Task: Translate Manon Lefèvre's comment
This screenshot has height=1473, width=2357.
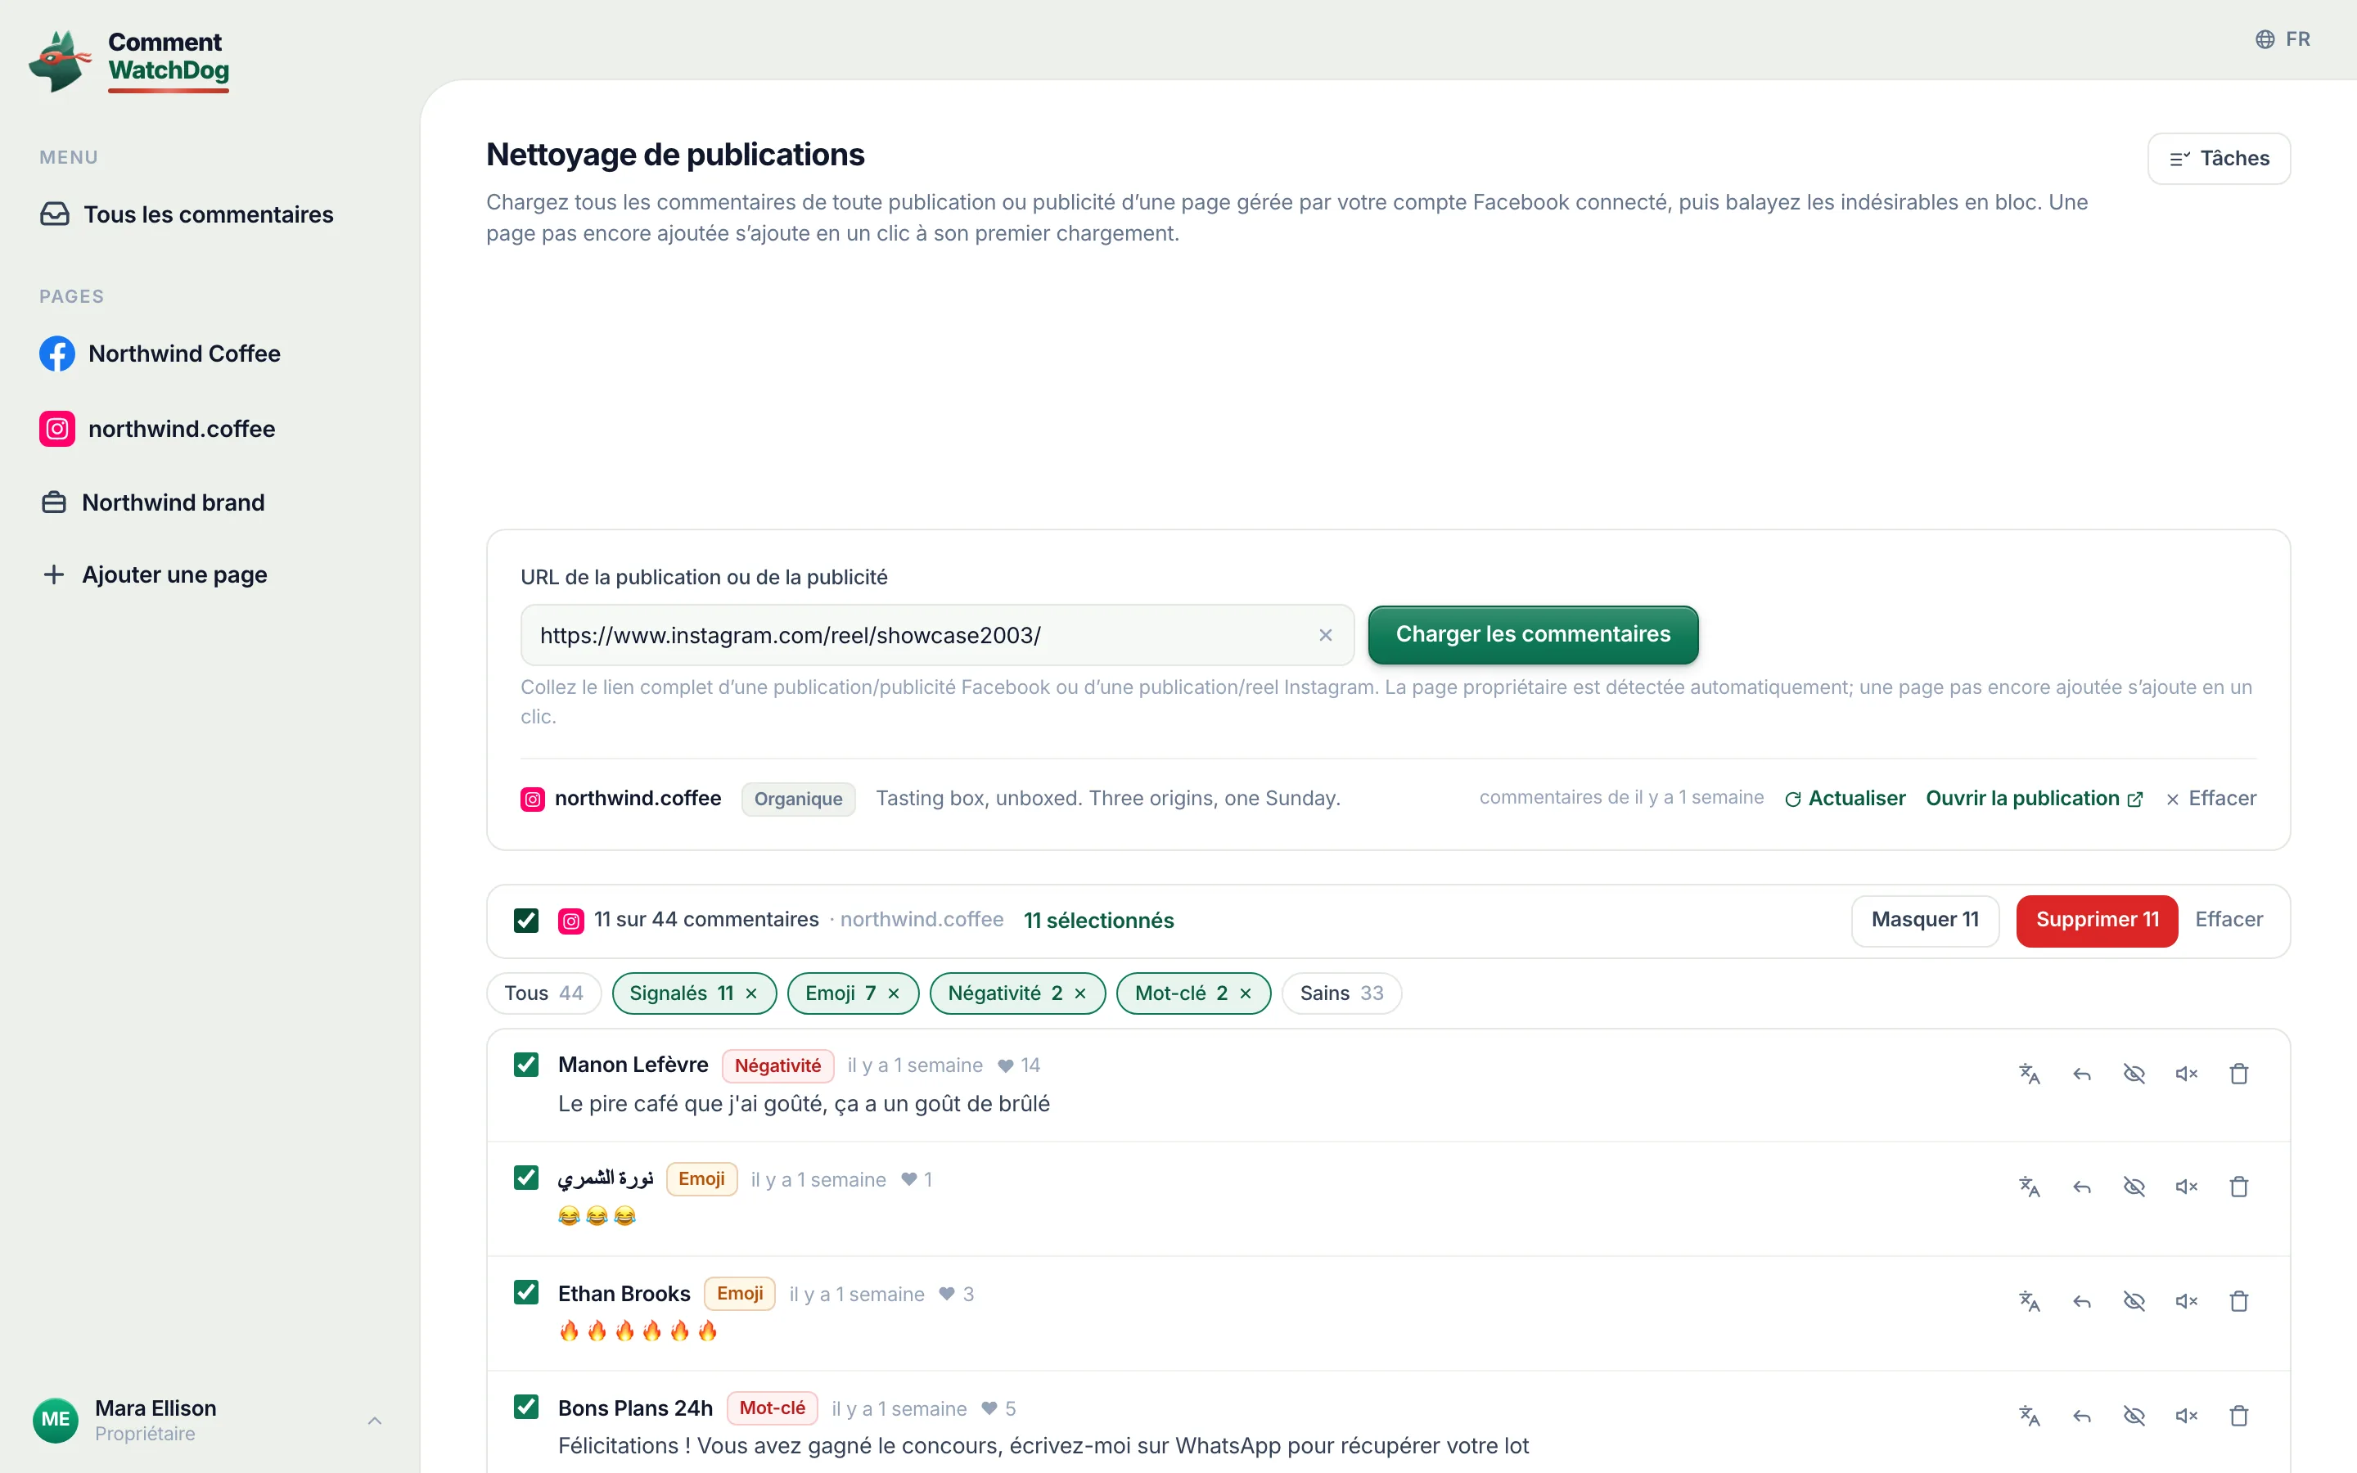Action: click(2029, 1074)
